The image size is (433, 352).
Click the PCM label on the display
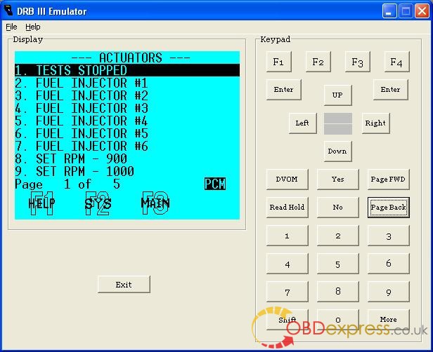click(x=215, y=184)
